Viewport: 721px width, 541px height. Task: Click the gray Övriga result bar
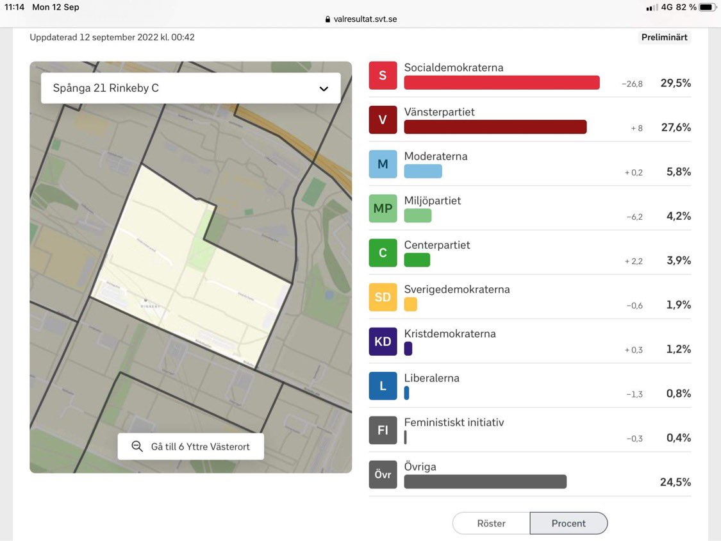coord(485,481)
